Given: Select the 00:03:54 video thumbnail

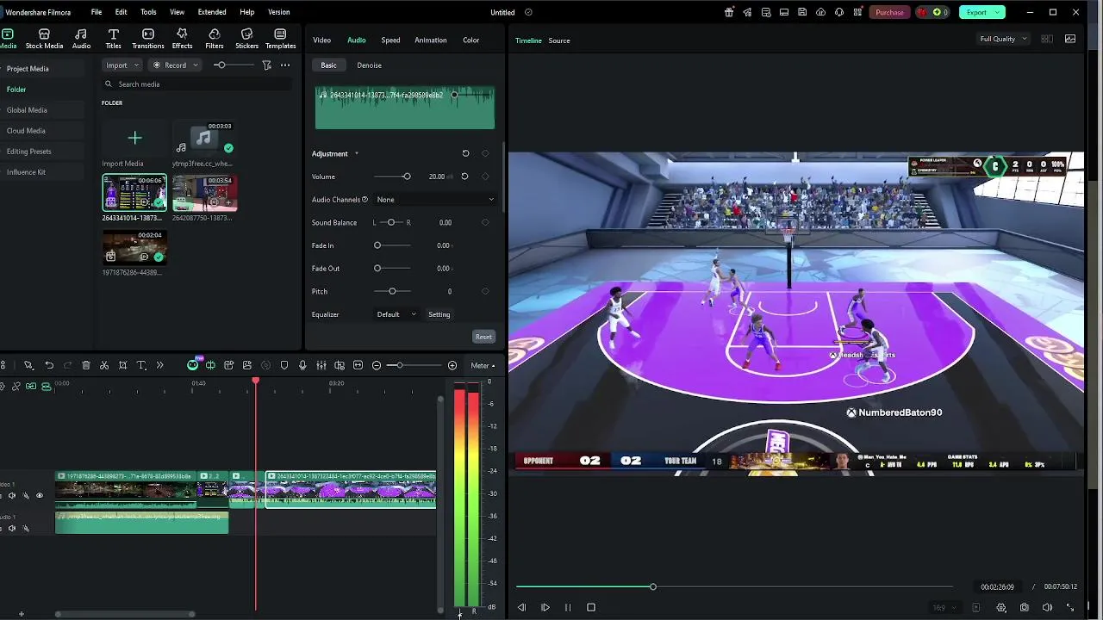Looking at the screenshot, I should [x=204, y=193].
